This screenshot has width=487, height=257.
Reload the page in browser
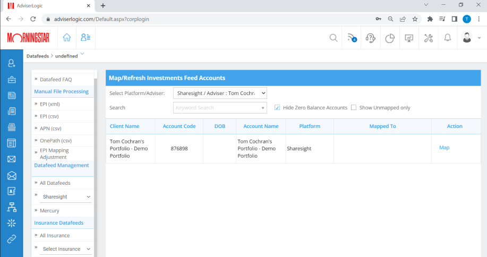click(33, 19)
